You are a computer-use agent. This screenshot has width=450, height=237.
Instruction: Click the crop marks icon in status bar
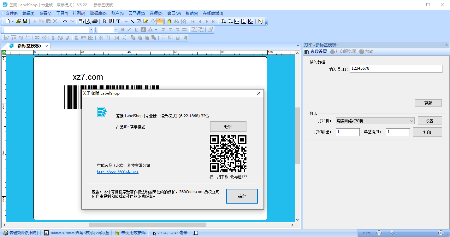(196, 233)
